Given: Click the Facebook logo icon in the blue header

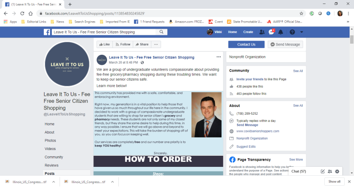Looking at the screenshot, I should click(x=47, y=32).
